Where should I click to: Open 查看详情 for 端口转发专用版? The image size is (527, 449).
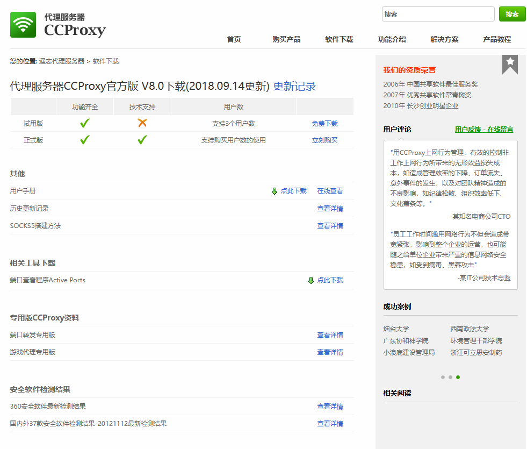(330, 335)
